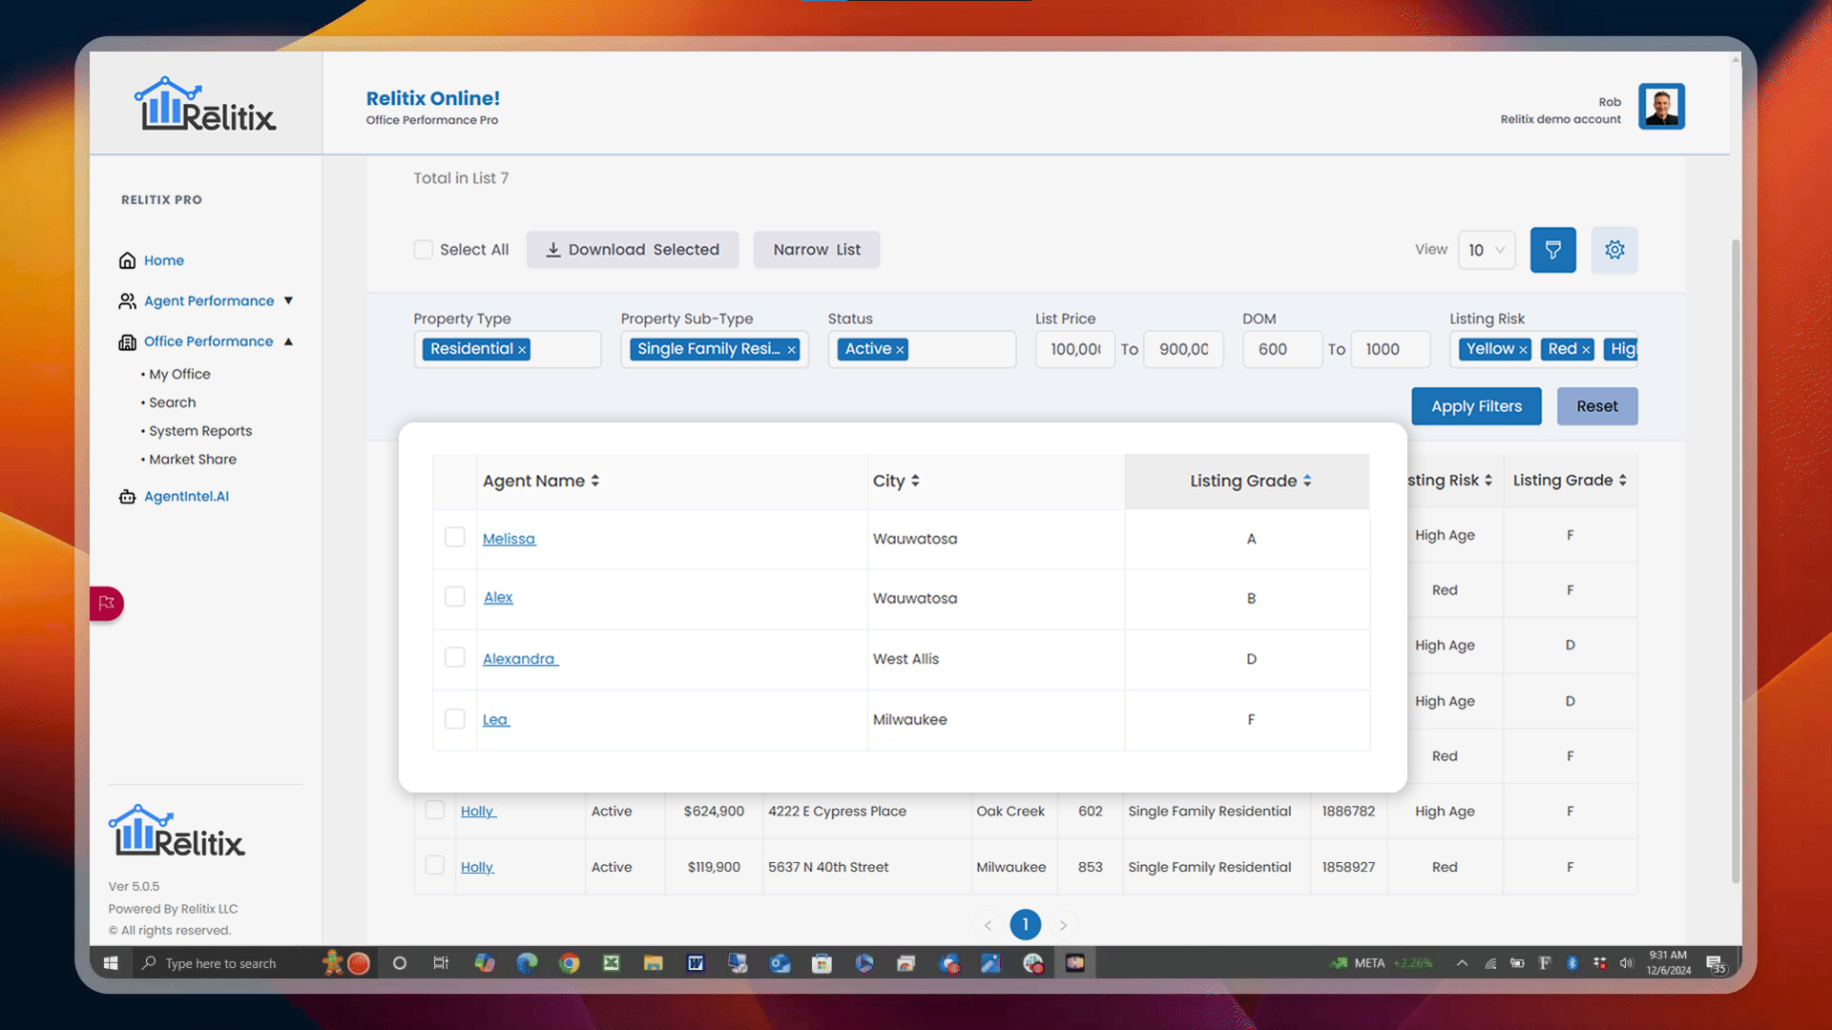Click the Apply Filters button
The image size is (1832, 1030).
click(1476, 405)
